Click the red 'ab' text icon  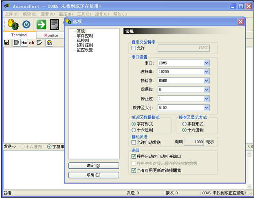click(32, 42)
